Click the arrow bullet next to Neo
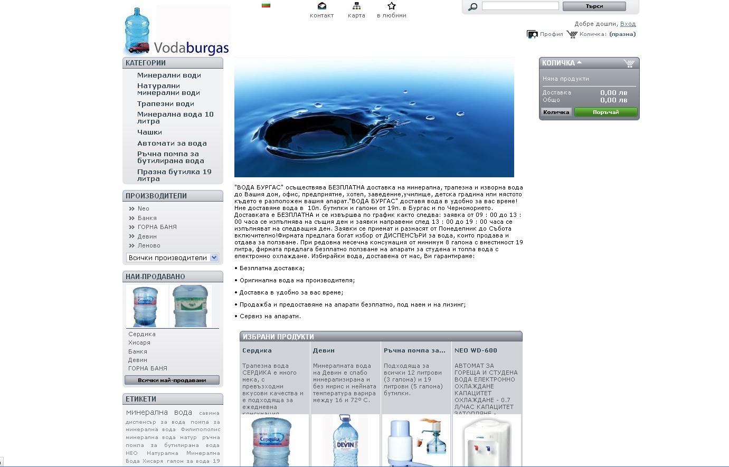This screenshot has height=467, width=729. [131, 209]
